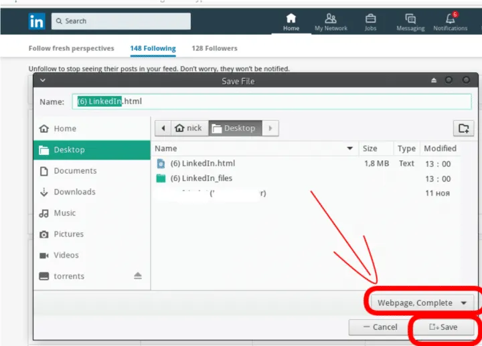The height and width of the screenshot is (346, 482).
Task: Close the Save File dialog
Action: 466,80
